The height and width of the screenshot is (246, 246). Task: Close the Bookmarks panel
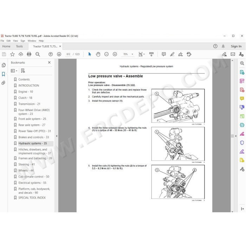coord(49,63)
